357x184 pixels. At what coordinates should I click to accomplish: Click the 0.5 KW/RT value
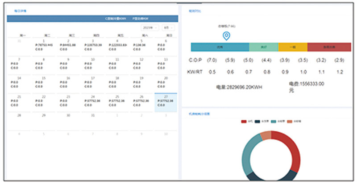[212, 72]
